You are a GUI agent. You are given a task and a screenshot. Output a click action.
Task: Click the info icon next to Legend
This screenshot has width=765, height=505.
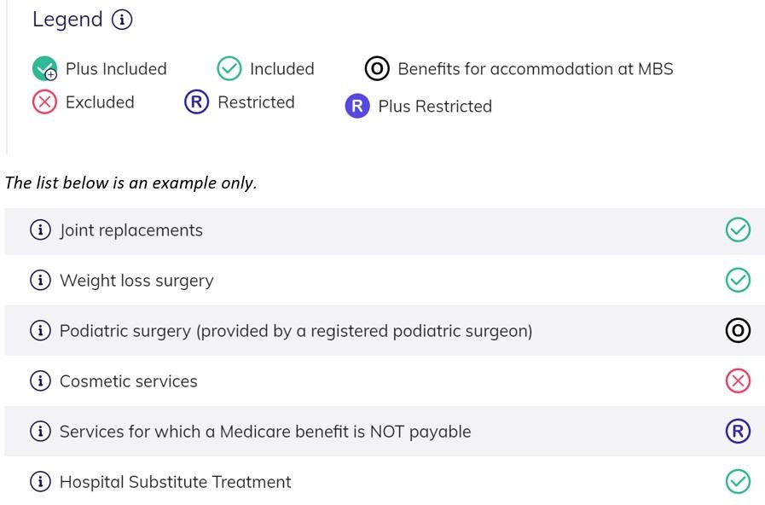(122, 20)
